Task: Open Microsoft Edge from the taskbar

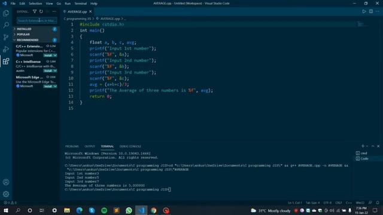Action: [x=79, y=210]
